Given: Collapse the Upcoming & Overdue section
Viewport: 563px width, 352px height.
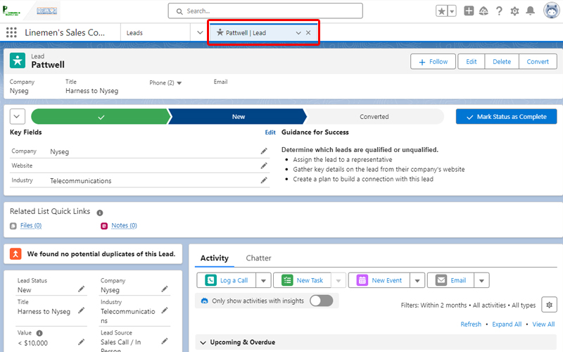Looking at the screenshot, I should click(203, 342).
